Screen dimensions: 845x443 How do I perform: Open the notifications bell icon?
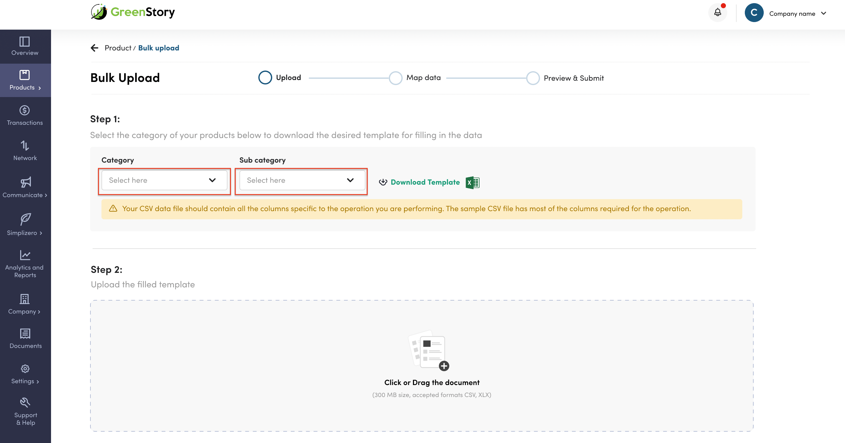point(717,13)
